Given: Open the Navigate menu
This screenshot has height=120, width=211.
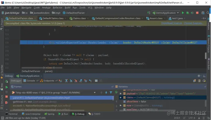Looking at the screenshot, I should click(x=26, y=8).
